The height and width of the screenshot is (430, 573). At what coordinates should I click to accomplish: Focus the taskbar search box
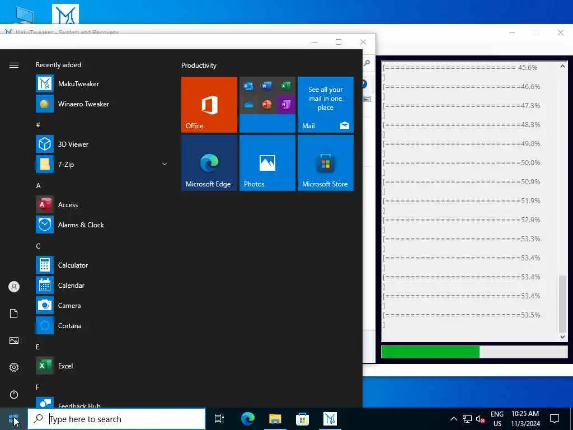(x=116, y=419)
